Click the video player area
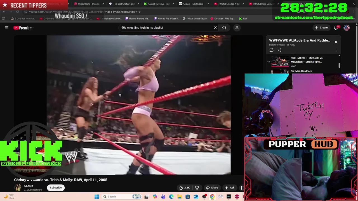Image resolution: width=358 pixels, height=201 pixels. [138, 105]
